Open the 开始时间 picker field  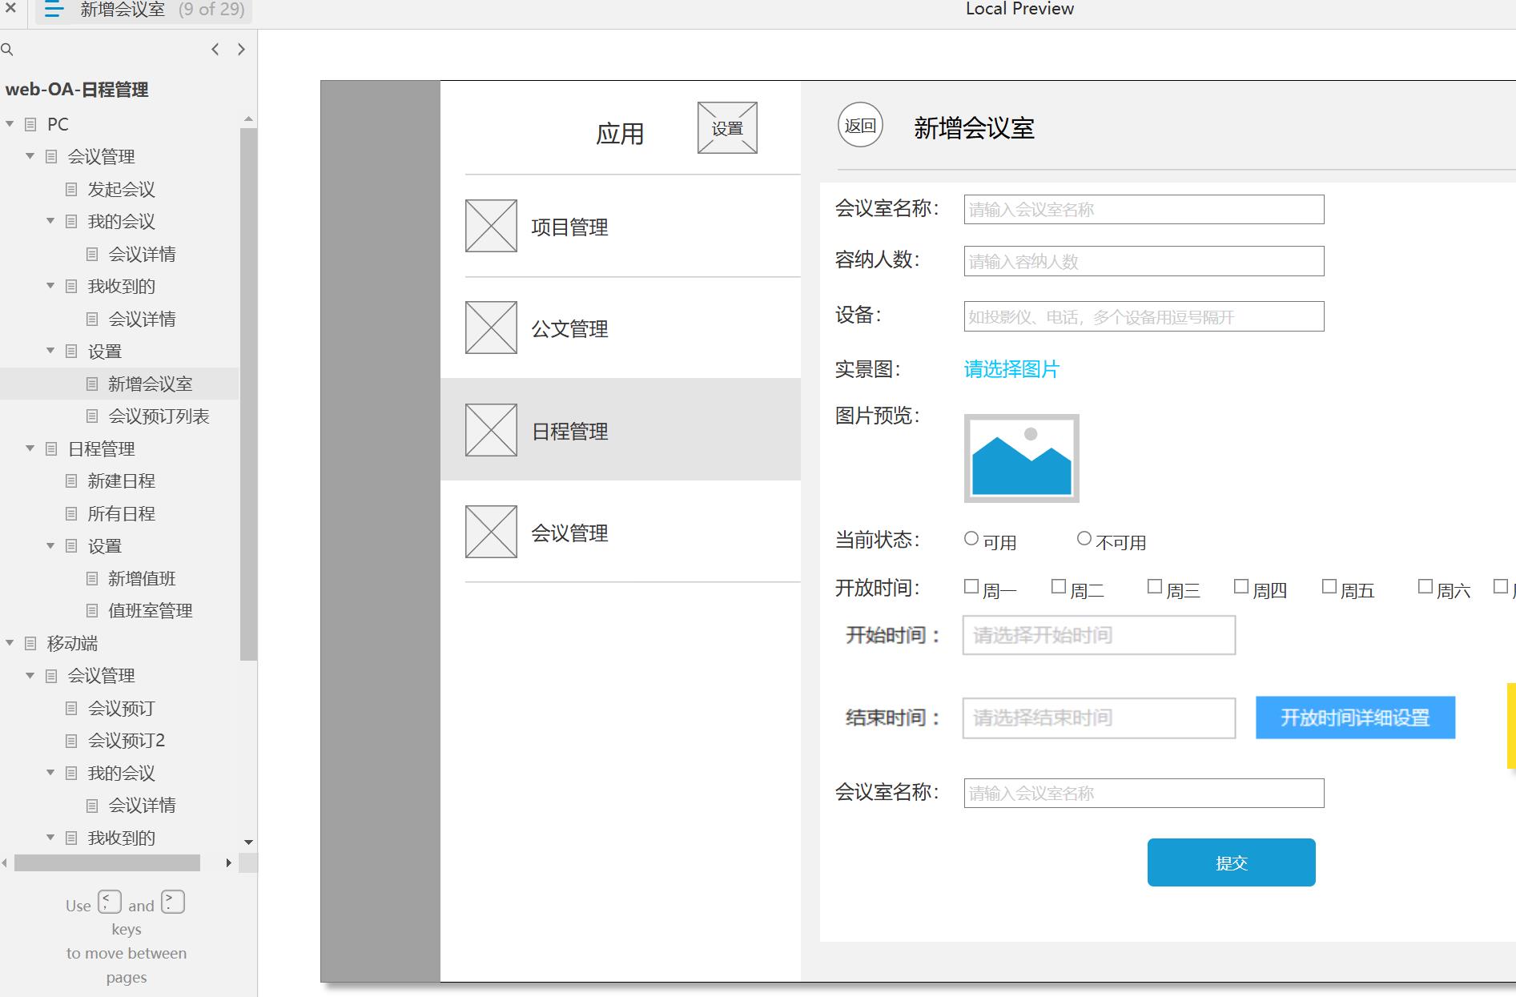click(1099, 635)
